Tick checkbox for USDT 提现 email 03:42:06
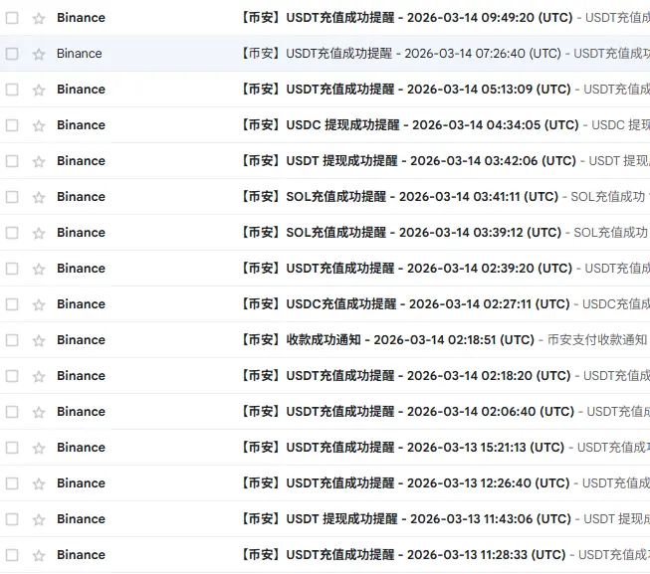The height and width of the screenshot is (574, 650). 12,161
